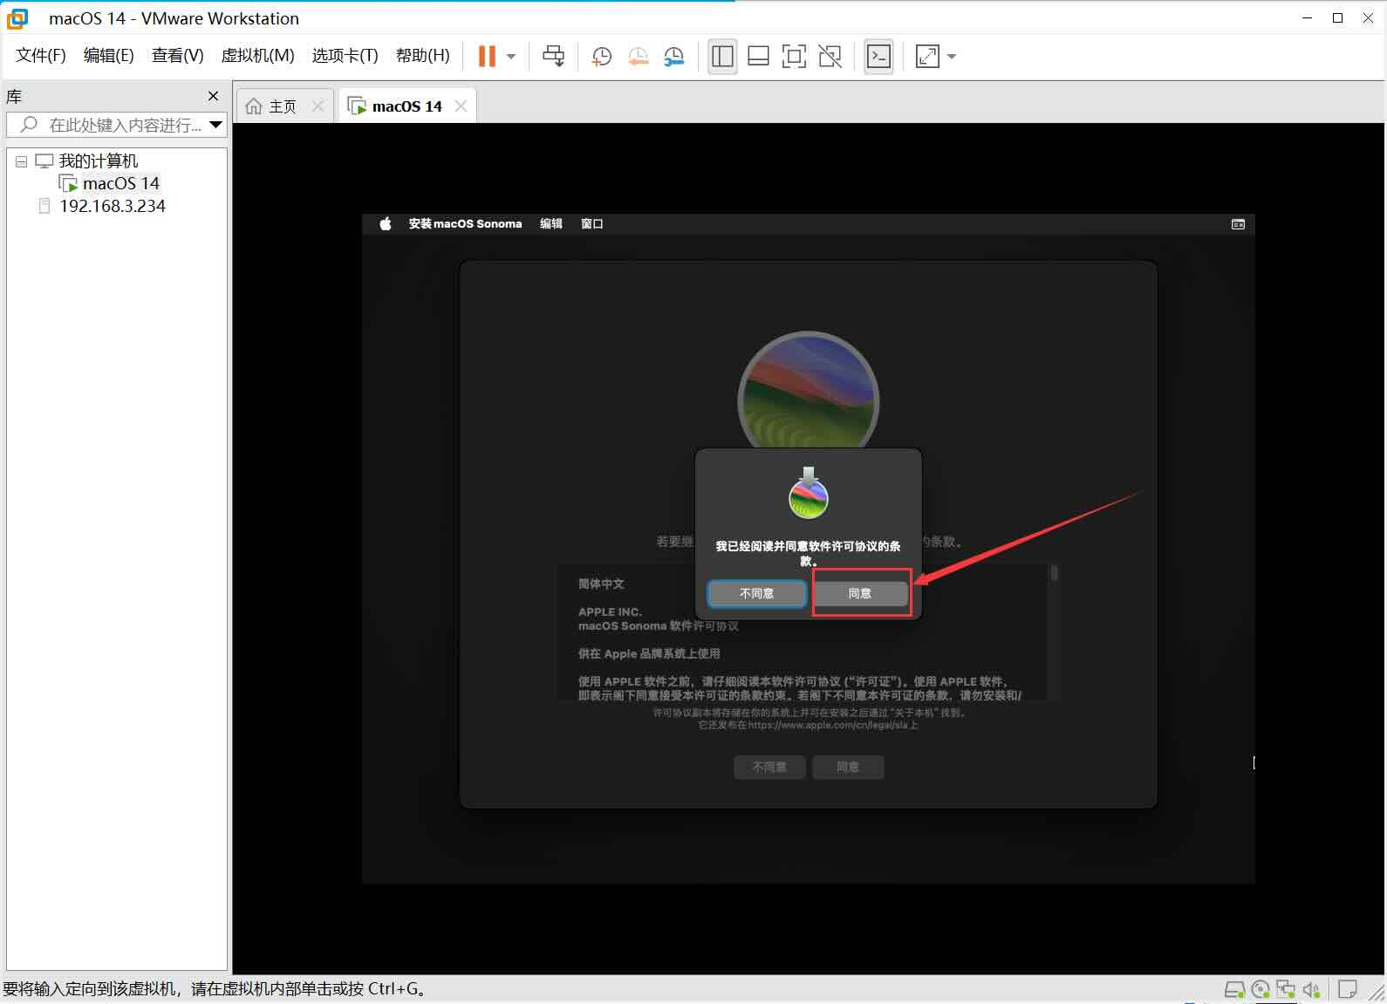1387x1004 pixels.
Task: Open the guest 编辑 menu
Action: 551,224
